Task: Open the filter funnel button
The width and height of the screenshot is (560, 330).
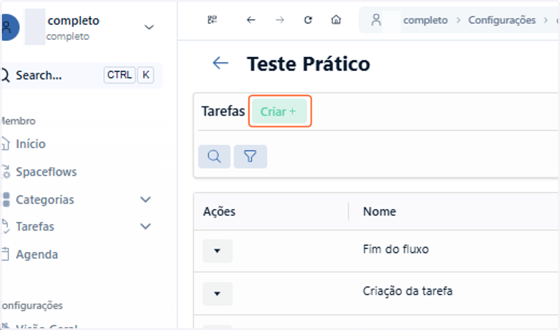Action: [251, 156]
